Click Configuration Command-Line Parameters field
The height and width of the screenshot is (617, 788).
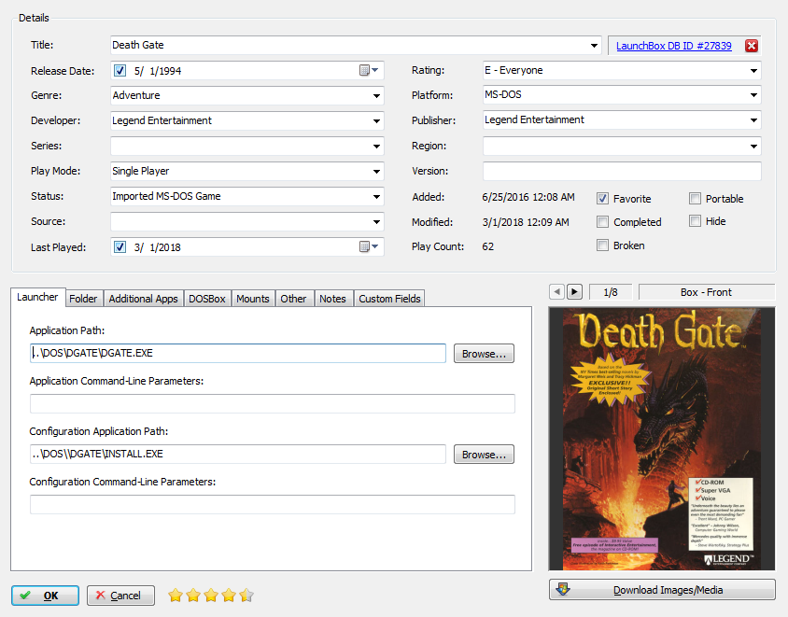pos(273,504)
